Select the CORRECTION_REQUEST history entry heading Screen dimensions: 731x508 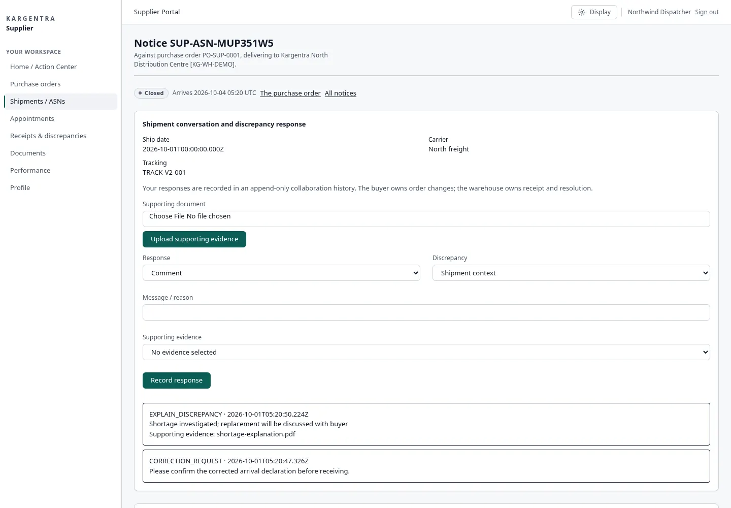[x=229, y=461]
